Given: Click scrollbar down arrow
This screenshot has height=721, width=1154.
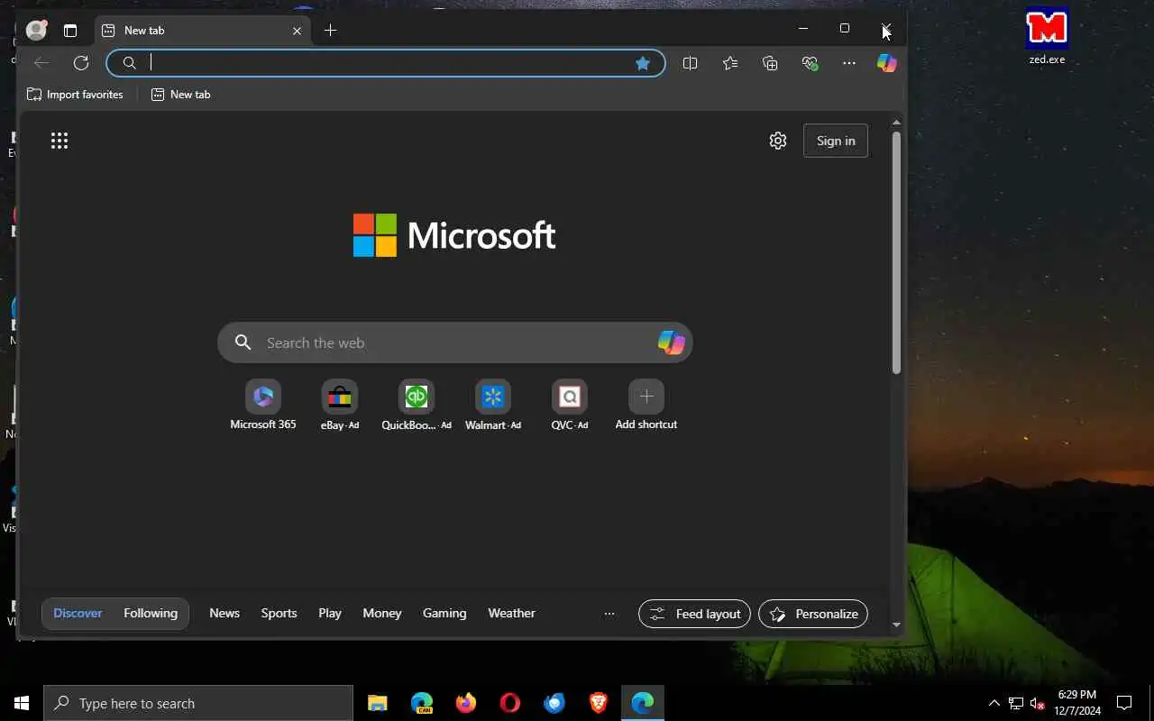Looking at the screenshot, I should 896,625.
